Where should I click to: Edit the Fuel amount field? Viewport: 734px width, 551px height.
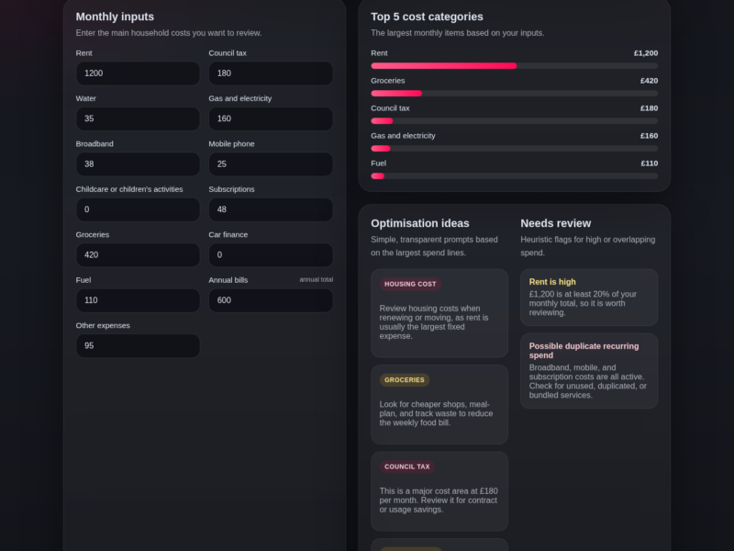coord(139,300)
